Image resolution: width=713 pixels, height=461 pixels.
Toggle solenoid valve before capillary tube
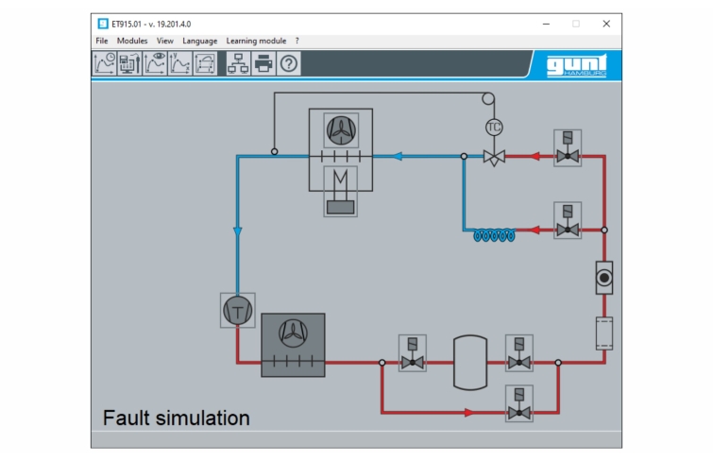coord(568,221)
